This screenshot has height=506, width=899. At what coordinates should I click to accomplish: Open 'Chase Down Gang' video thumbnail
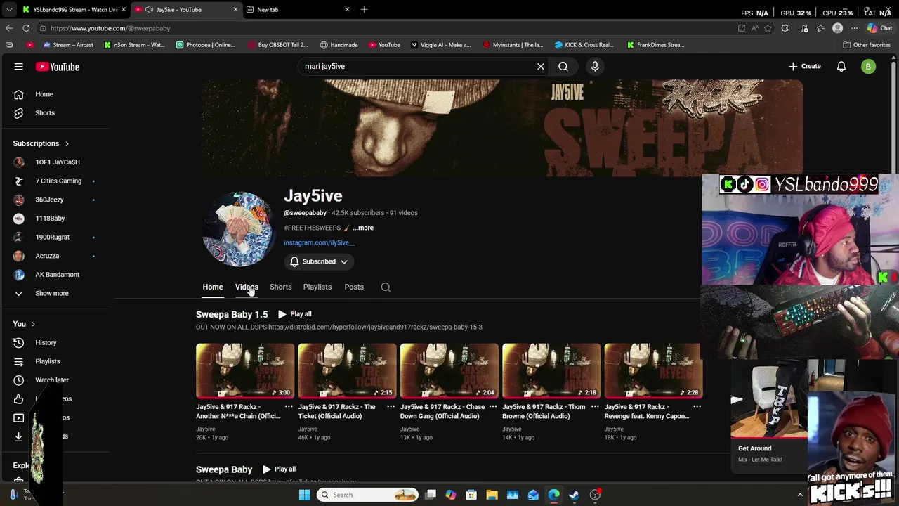pos(449,371)
